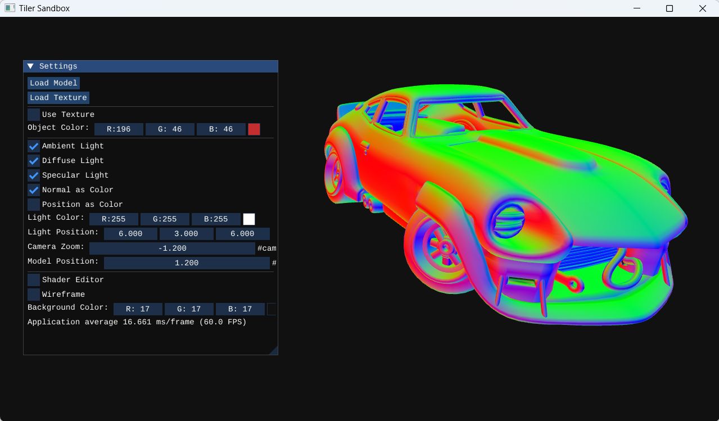The width and height of the screenshot is (719, 421).
Task: Open the Shader Editor checkbox
Action: point(34,280)
